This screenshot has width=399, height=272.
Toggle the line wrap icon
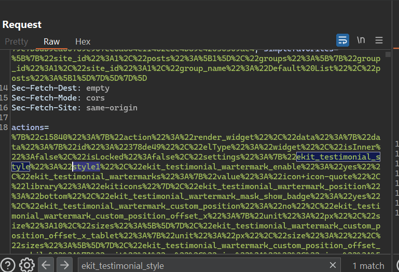342,40
